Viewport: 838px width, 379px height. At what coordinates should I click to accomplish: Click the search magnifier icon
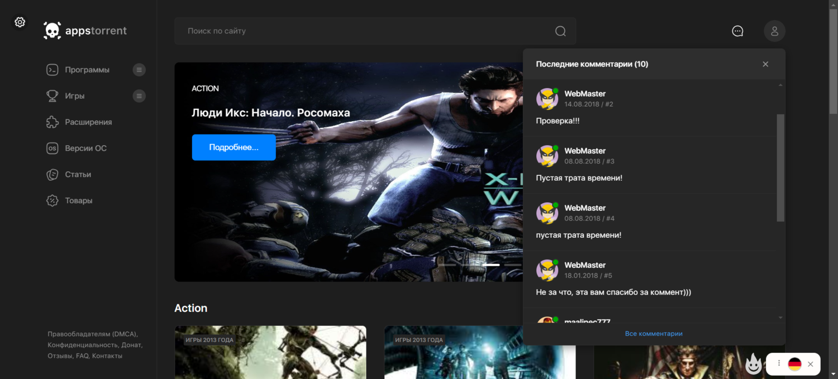coord(560,31)
